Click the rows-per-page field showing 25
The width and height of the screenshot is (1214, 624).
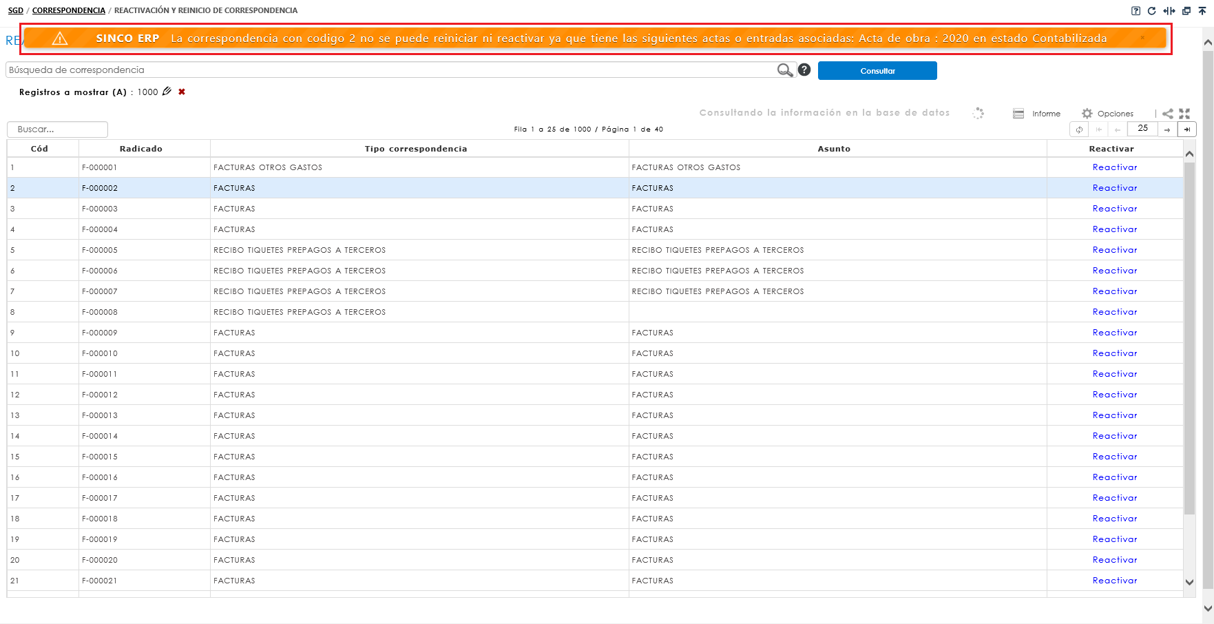click(1143, 129)
